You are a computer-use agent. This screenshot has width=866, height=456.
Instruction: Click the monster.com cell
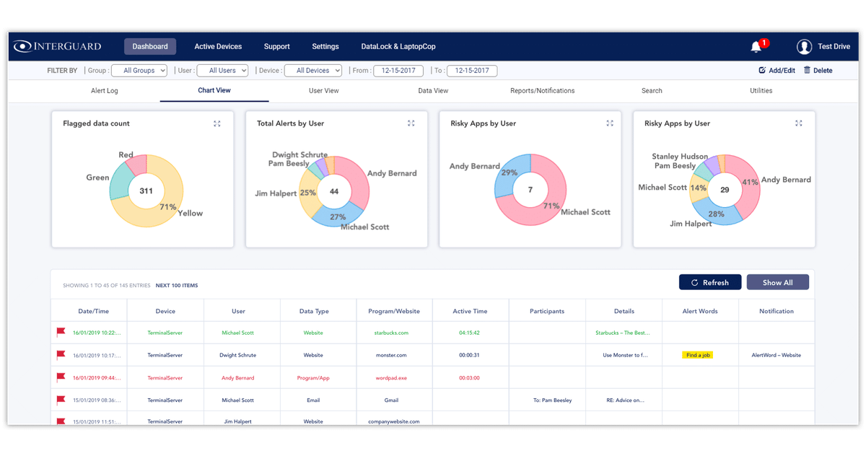391,355
